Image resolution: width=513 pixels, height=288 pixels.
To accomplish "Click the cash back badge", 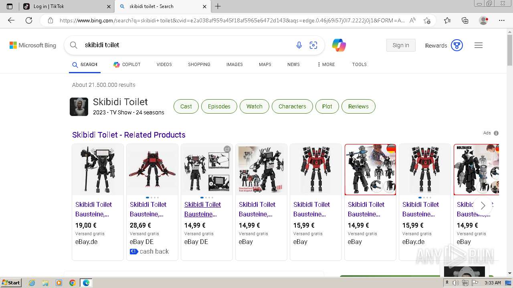I will pyautogui.click(x=149, y=252).
